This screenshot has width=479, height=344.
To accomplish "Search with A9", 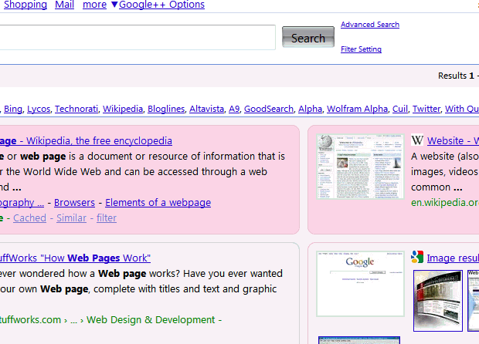I will pyautogui.click(x=234, y=109).
